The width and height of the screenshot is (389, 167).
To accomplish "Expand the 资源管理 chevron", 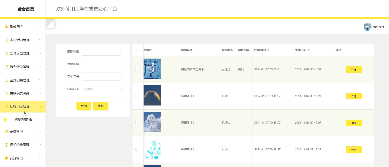I will [x=40, y=158].
